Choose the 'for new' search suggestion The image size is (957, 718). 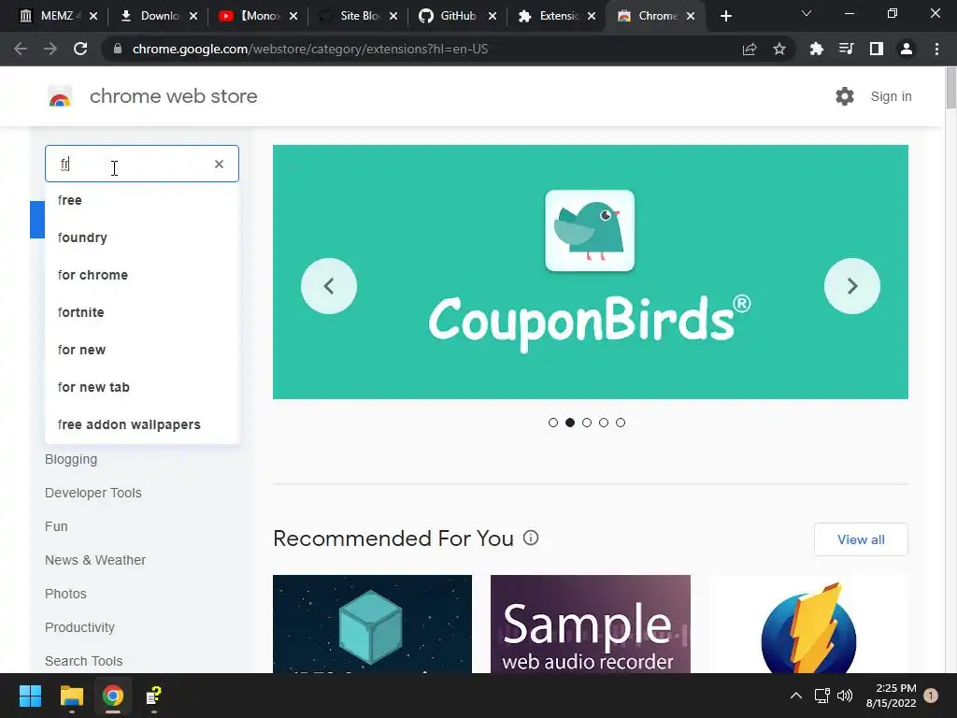[x=142, y=350]
